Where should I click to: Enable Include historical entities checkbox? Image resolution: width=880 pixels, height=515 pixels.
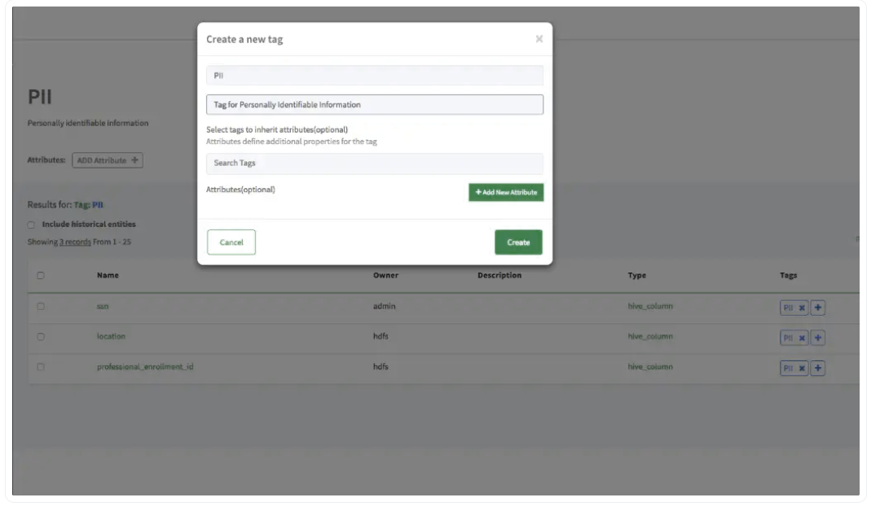point(31,225)
